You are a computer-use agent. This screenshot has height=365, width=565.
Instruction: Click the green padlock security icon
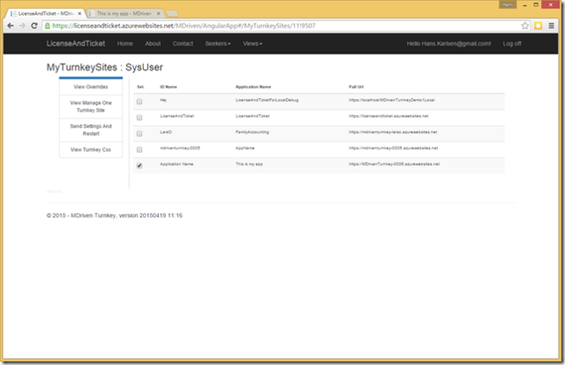coord(47,26)
